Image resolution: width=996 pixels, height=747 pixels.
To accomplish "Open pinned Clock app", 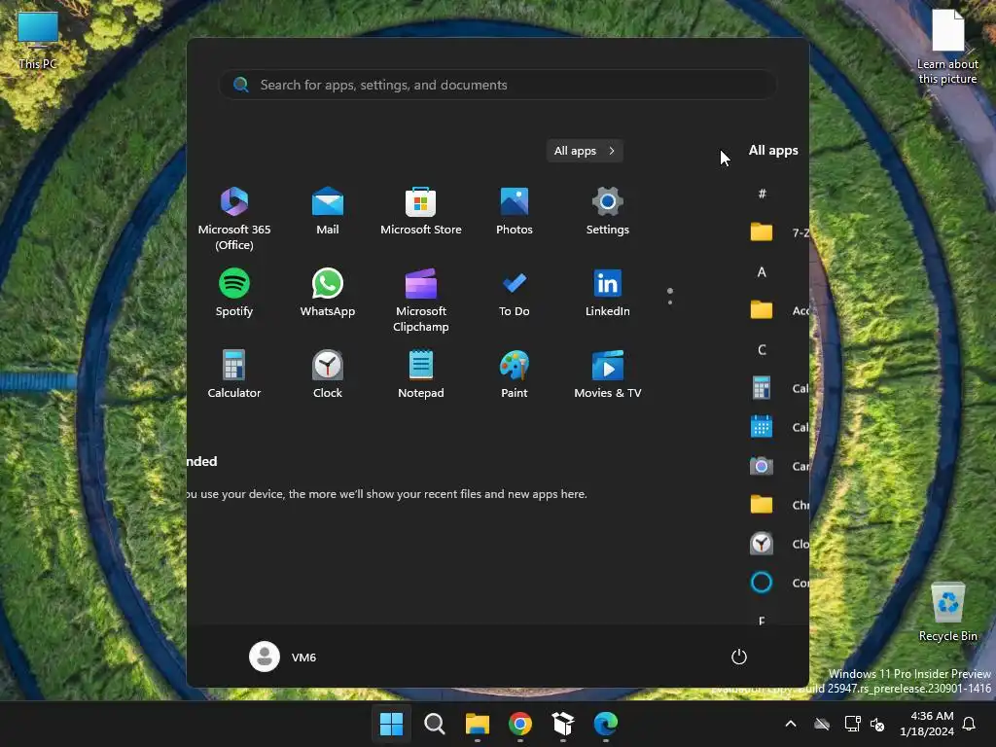I will click(x=327, y=374).
